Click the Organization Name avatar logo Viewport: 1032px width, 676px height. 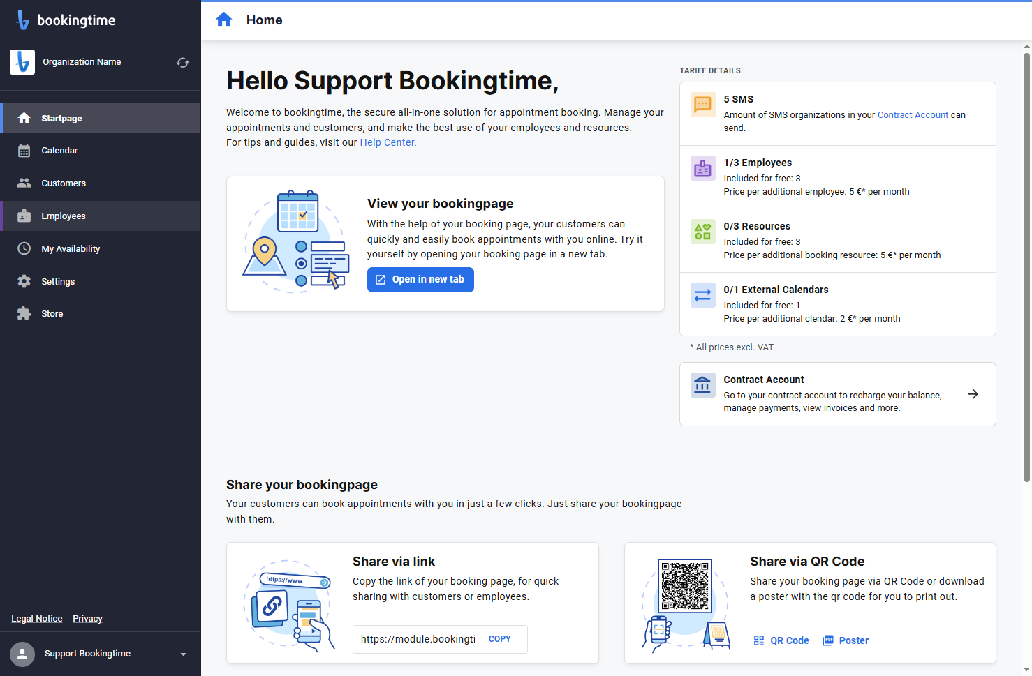click(22, 62)
